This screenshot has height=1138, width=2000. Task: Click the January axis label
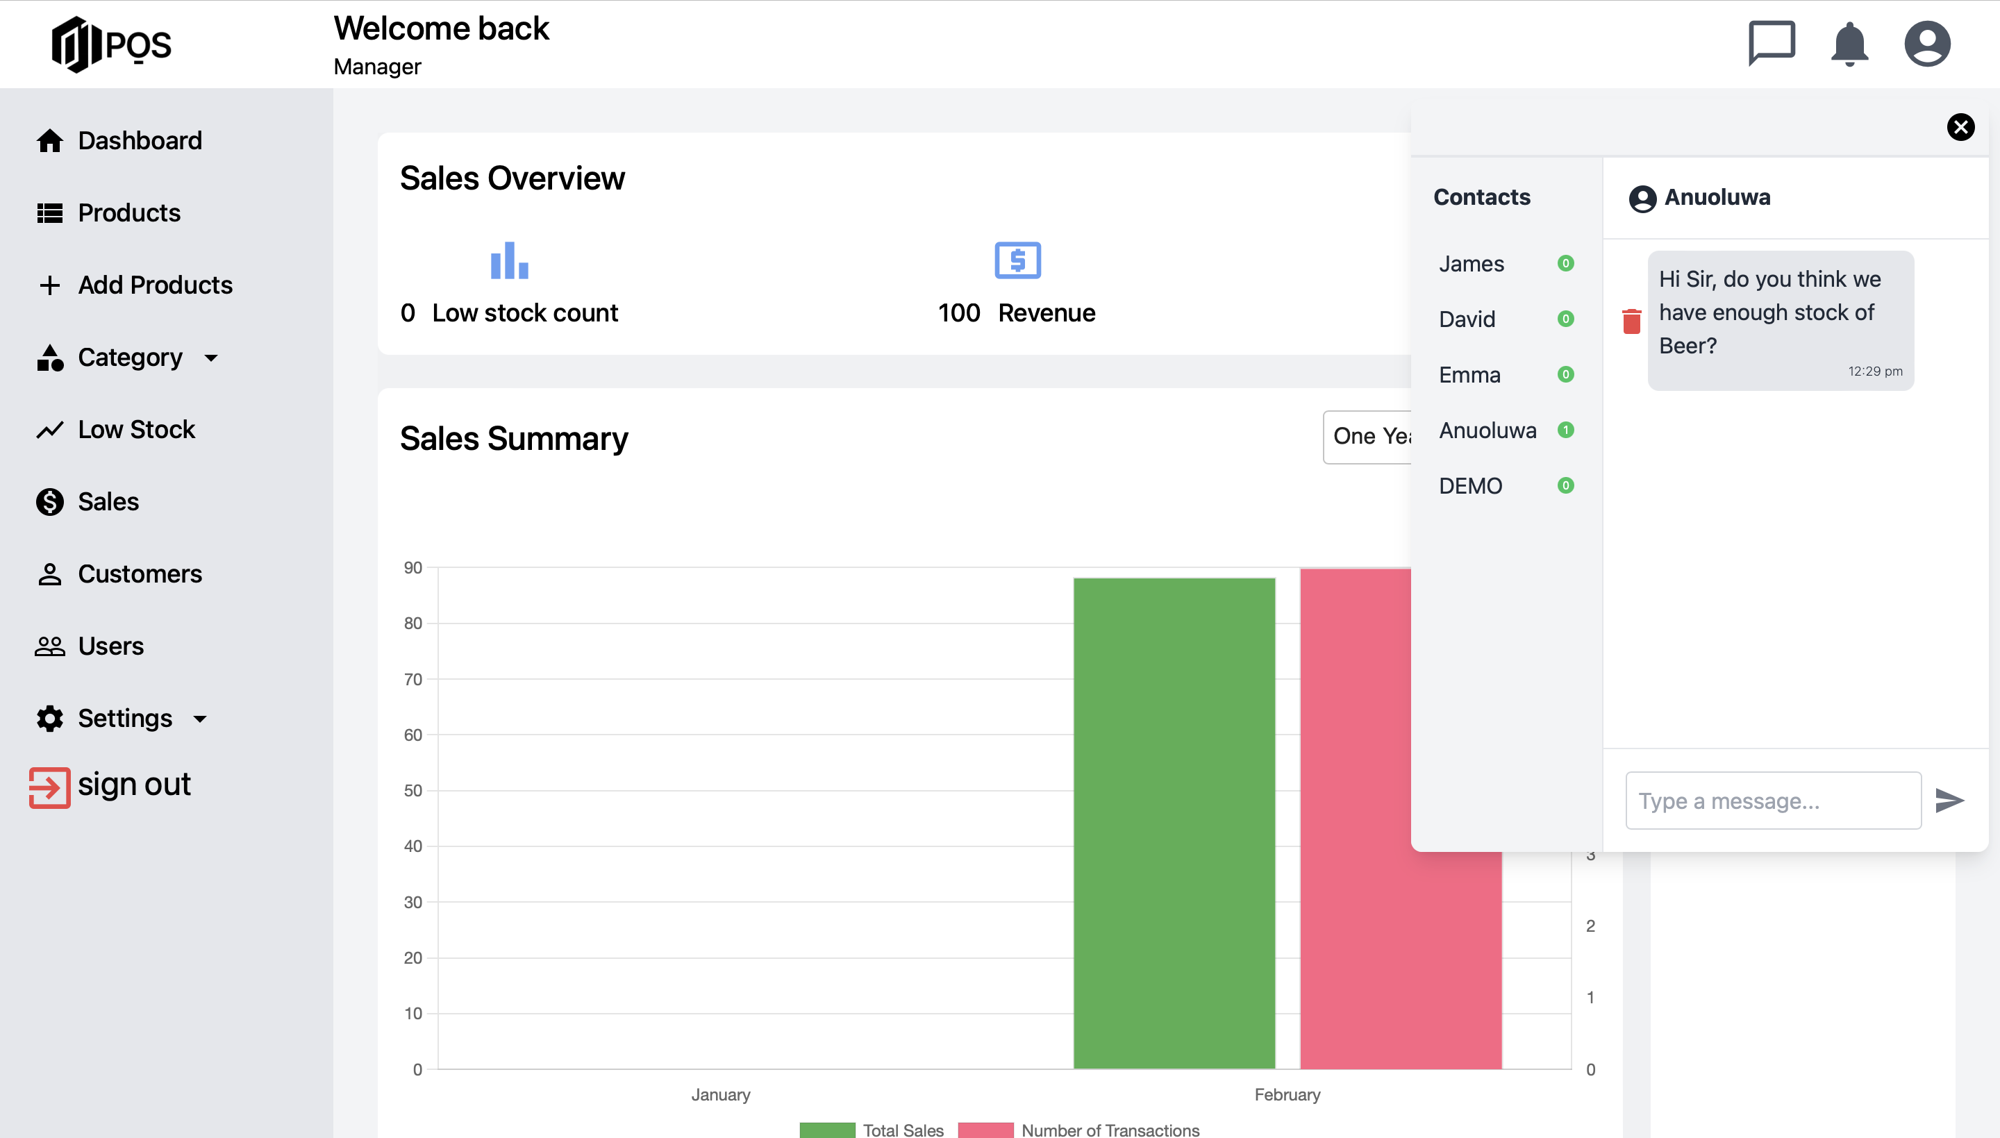[x=721, y=1094]
